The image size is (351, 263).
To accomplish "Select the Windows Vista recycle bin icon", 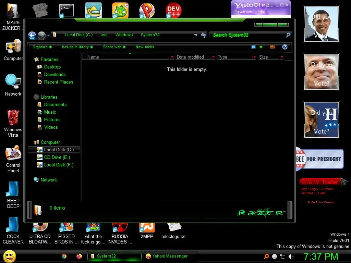I will [x=13, y=123].
